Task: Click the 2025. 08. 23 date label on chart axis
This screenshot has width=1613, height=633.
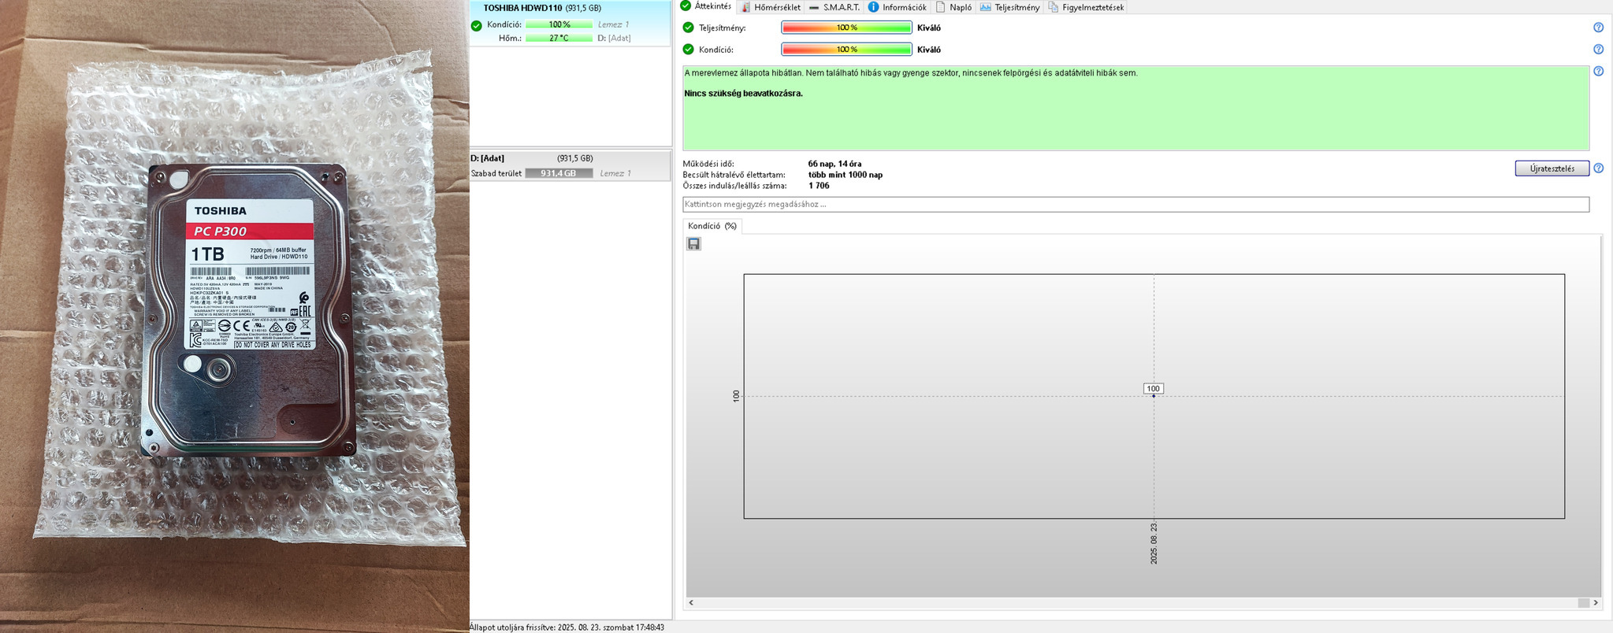Action: (x=1154, y=543)
